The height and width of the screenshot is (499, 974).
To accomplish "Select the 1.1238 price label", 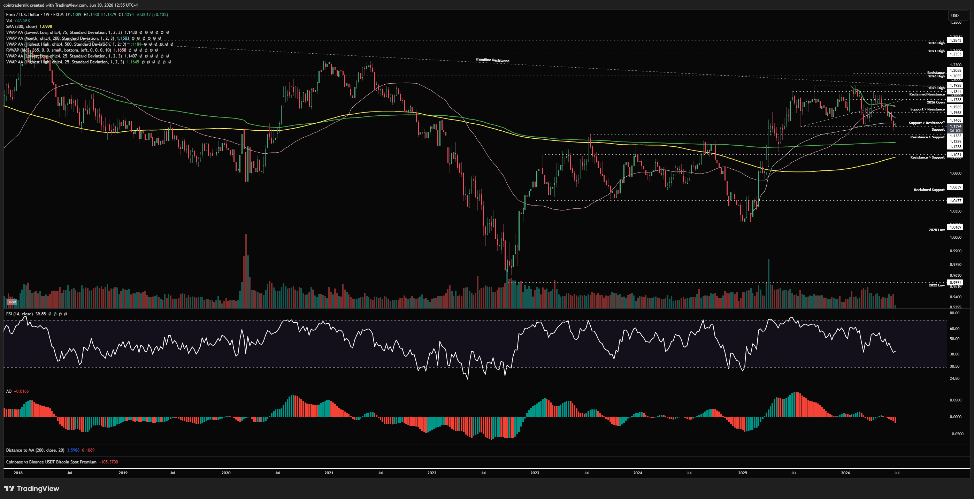I will pos(956,147).
